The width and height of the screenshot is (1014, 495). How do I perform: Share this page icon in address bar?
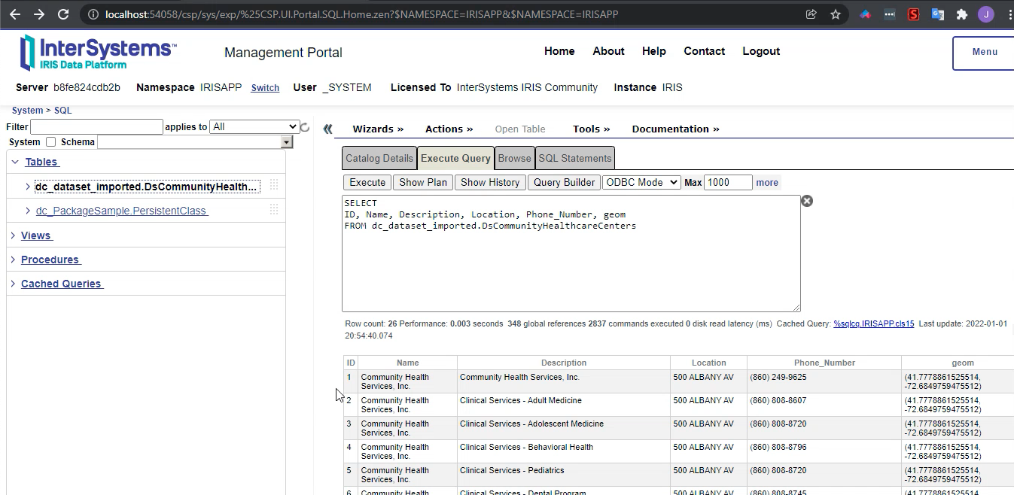(811, 14)
